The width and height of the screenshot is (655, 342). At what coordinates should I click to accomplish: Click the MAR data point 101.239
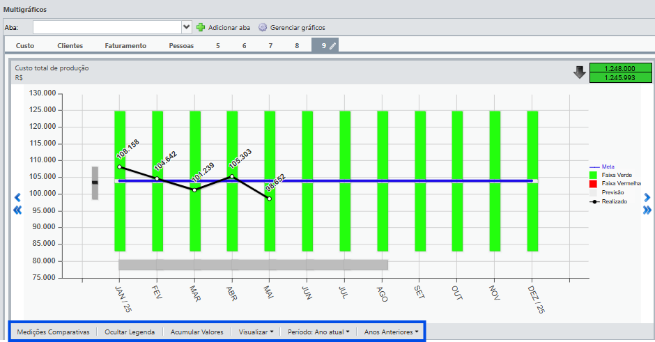(194, 190)
